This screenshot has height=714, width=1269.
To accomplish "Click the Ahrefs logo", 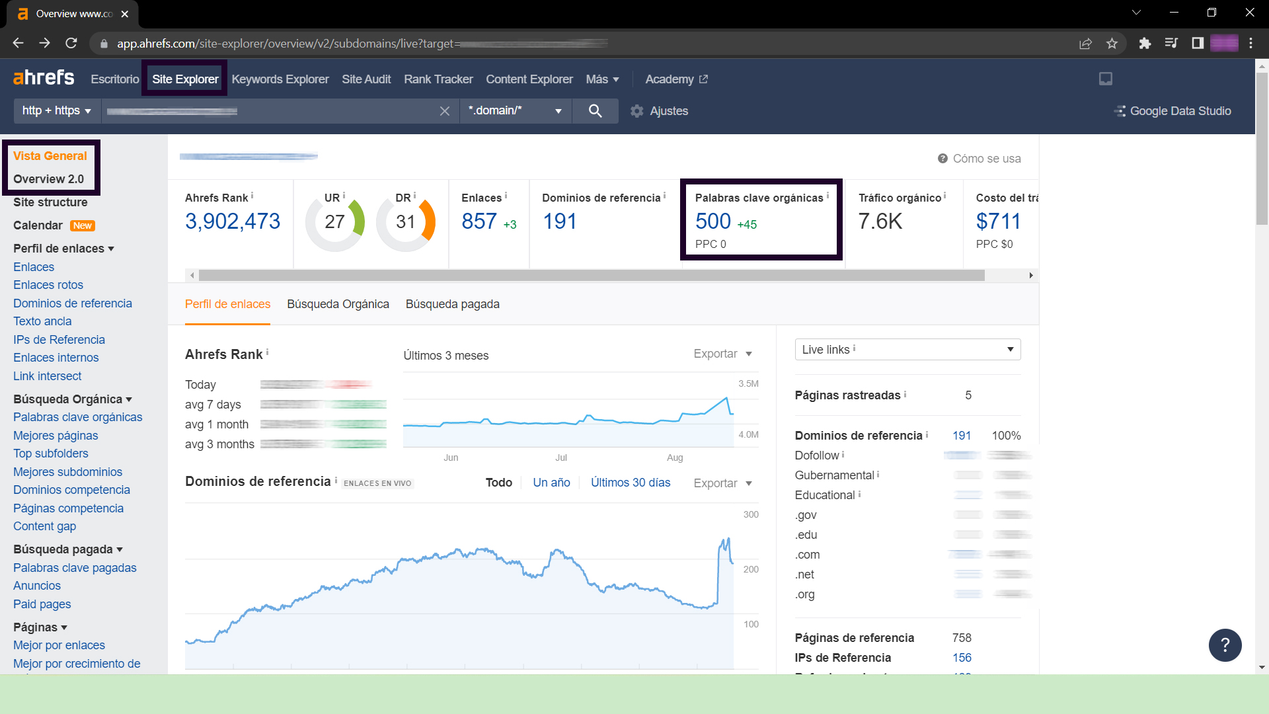I will pos(44,78).
